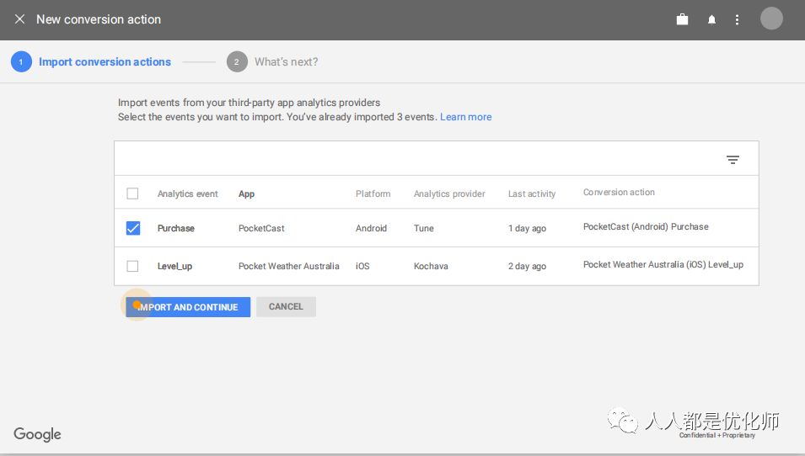
Task: Toggle the select-all events checkbox
Action: pos(132,194)
